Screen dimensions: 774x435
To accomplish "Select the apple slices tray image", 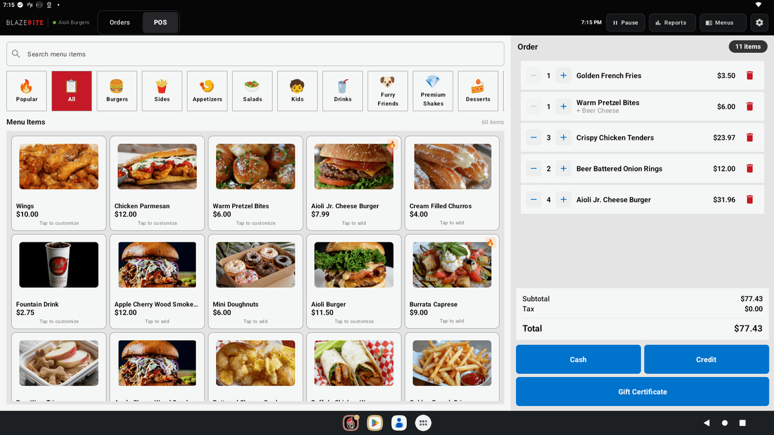I will pyautogui.click(x=59, y=363).
